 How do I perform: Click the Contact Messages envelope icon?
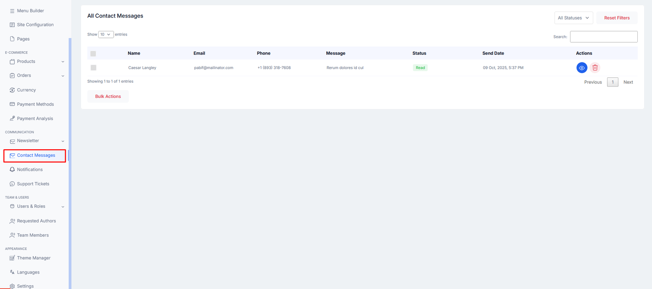click(12, 155)
